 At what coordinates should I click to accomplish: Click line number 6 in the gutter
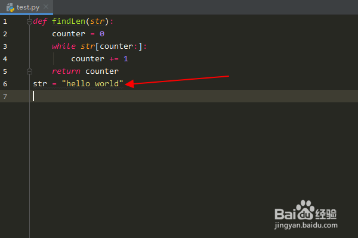pos(5,84)
